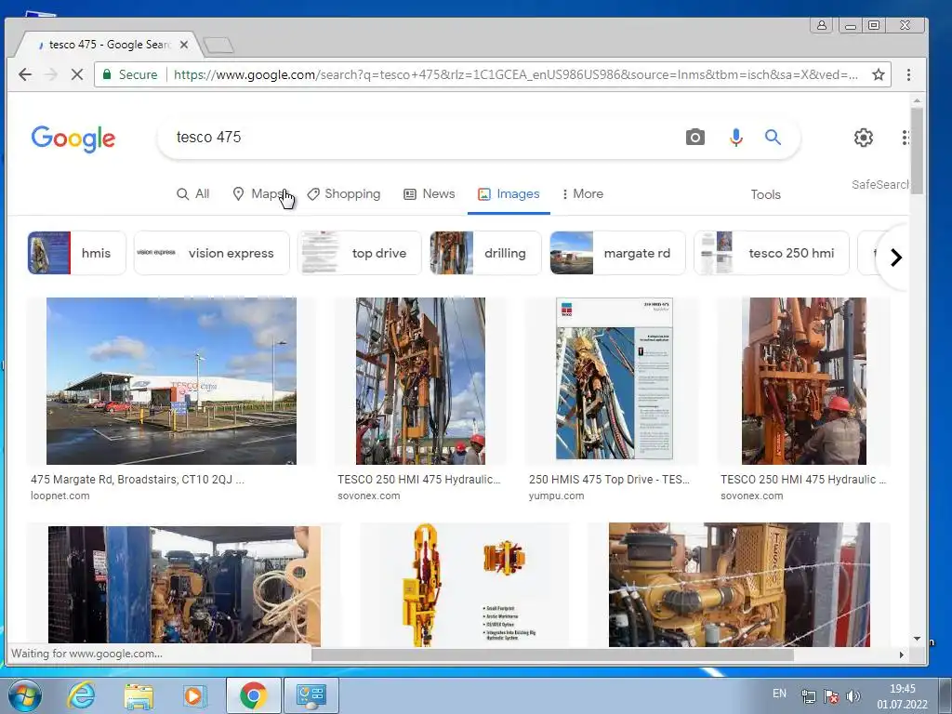Open the first TESCO 250 HMI rig thumbnail
Screen dimensions: 952x714
pyautogui.click(x=420, y=380)
